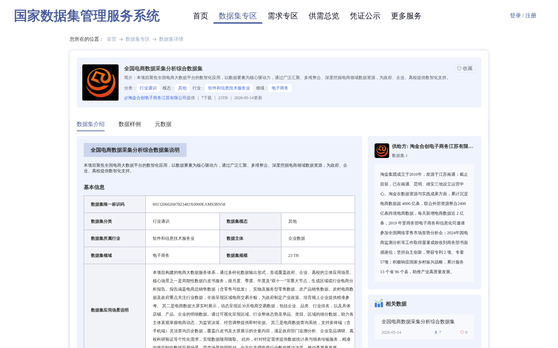The height and width of the screenshot is (348, 558).
Task: Click the unique identifier code 691320602687823483X0000EAM93BN58
Action: click(189, 204)
